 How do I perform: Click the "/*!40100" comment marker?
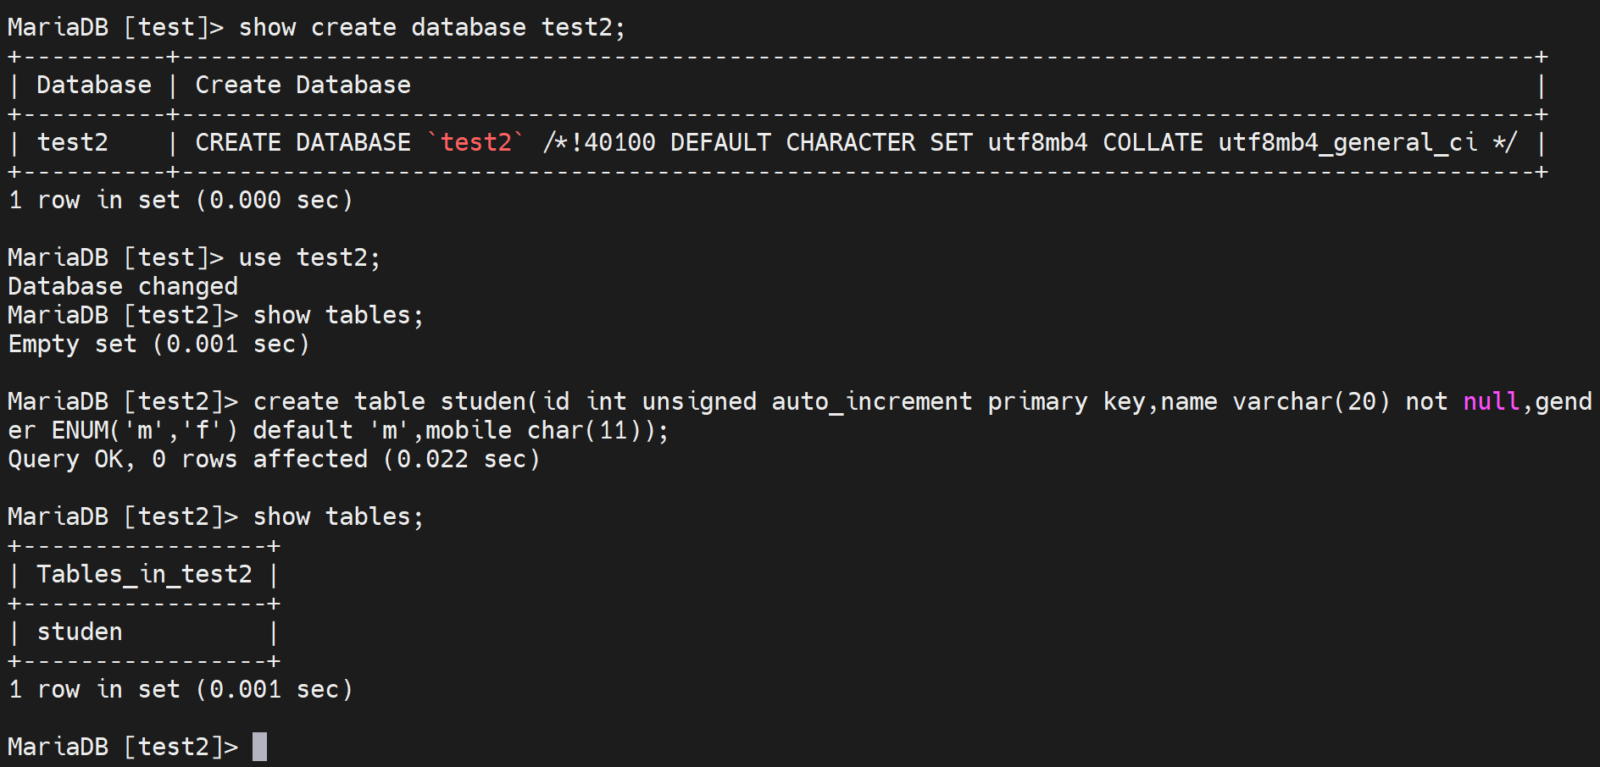[599, 142]
